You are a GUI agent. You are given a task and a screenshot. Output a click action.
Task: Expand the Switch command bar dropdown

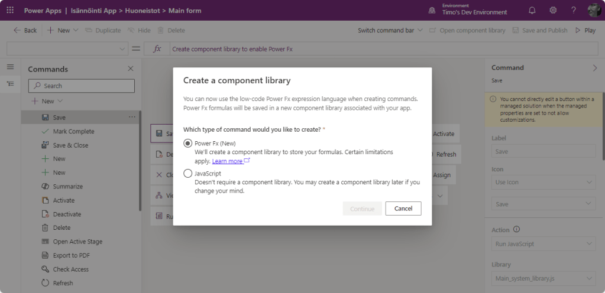pos(390,30)
